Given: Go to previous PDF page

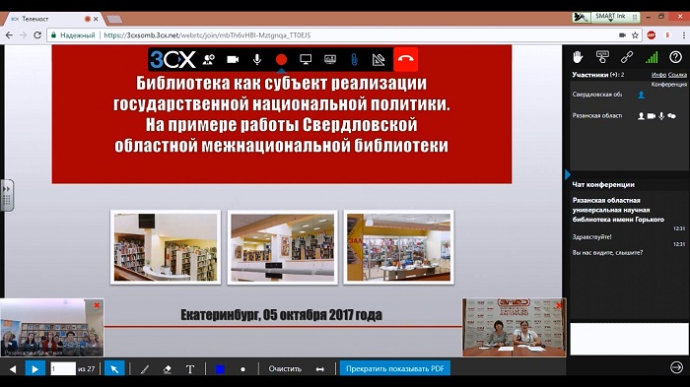Looking at the screenshot, I should coord(12,369).
